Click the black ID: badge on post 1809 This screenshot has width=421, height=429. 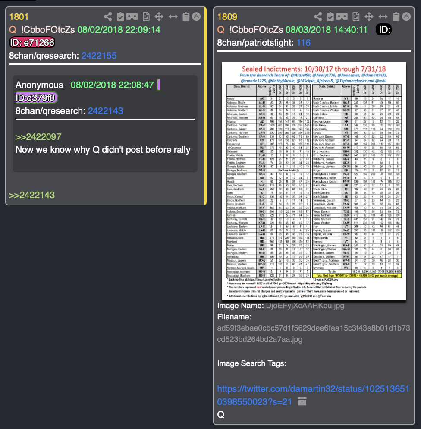384,29
